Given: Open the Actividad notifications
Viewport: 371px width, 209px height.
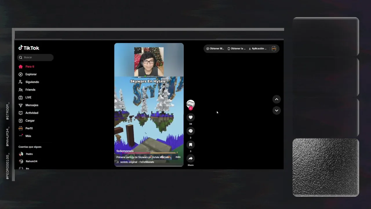Looking at the screenshot, I should 32,113.
